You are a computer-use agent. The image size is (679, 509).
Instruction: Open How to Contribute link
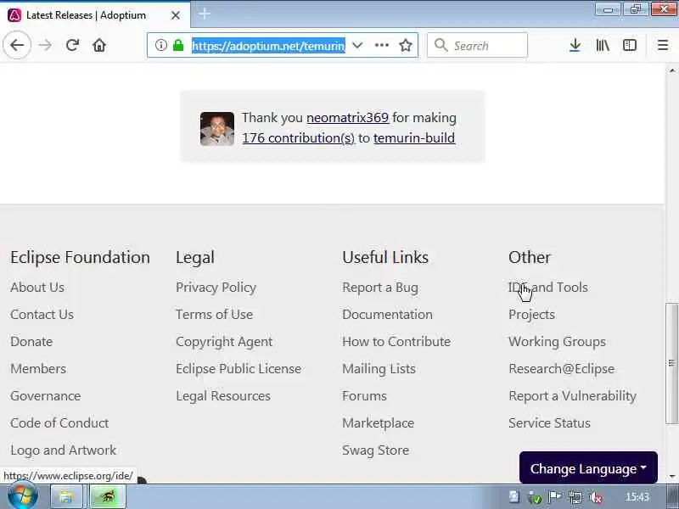(x=396, y=342)
